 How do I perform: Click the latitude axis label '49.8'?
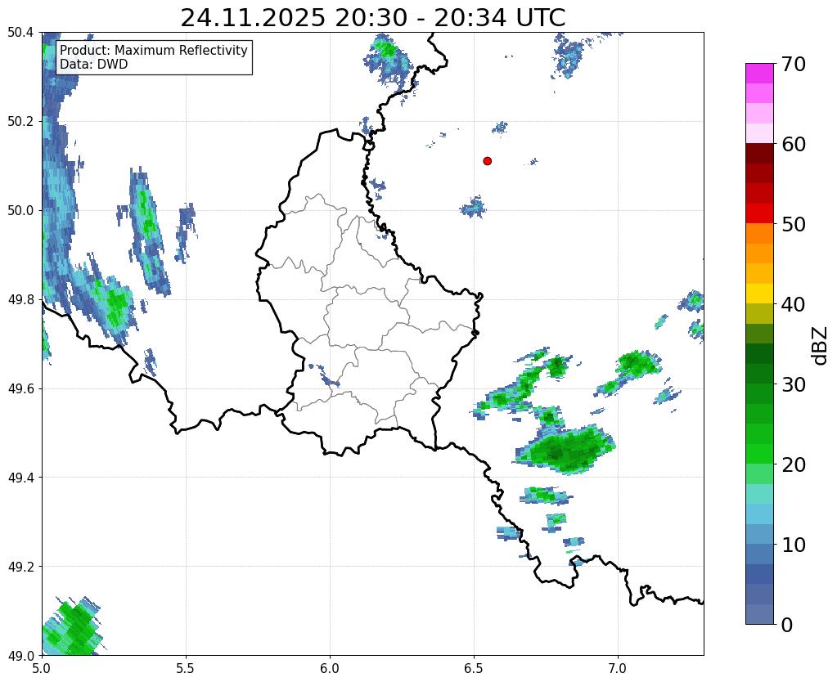(x=20, y=299)
